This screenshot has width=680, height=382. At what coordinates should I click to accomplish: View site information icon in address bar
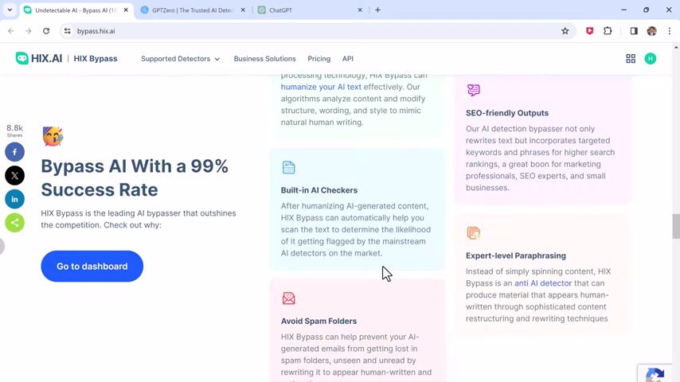tap(67, 31)
